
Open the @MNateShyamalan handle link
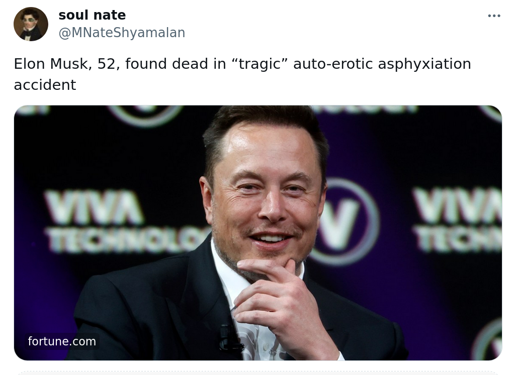tap(122, 33)
